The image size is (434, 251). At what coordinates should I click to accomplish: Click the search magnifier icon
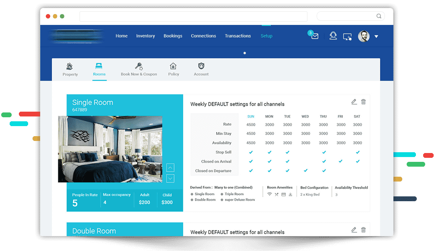(x=379, y=16)
